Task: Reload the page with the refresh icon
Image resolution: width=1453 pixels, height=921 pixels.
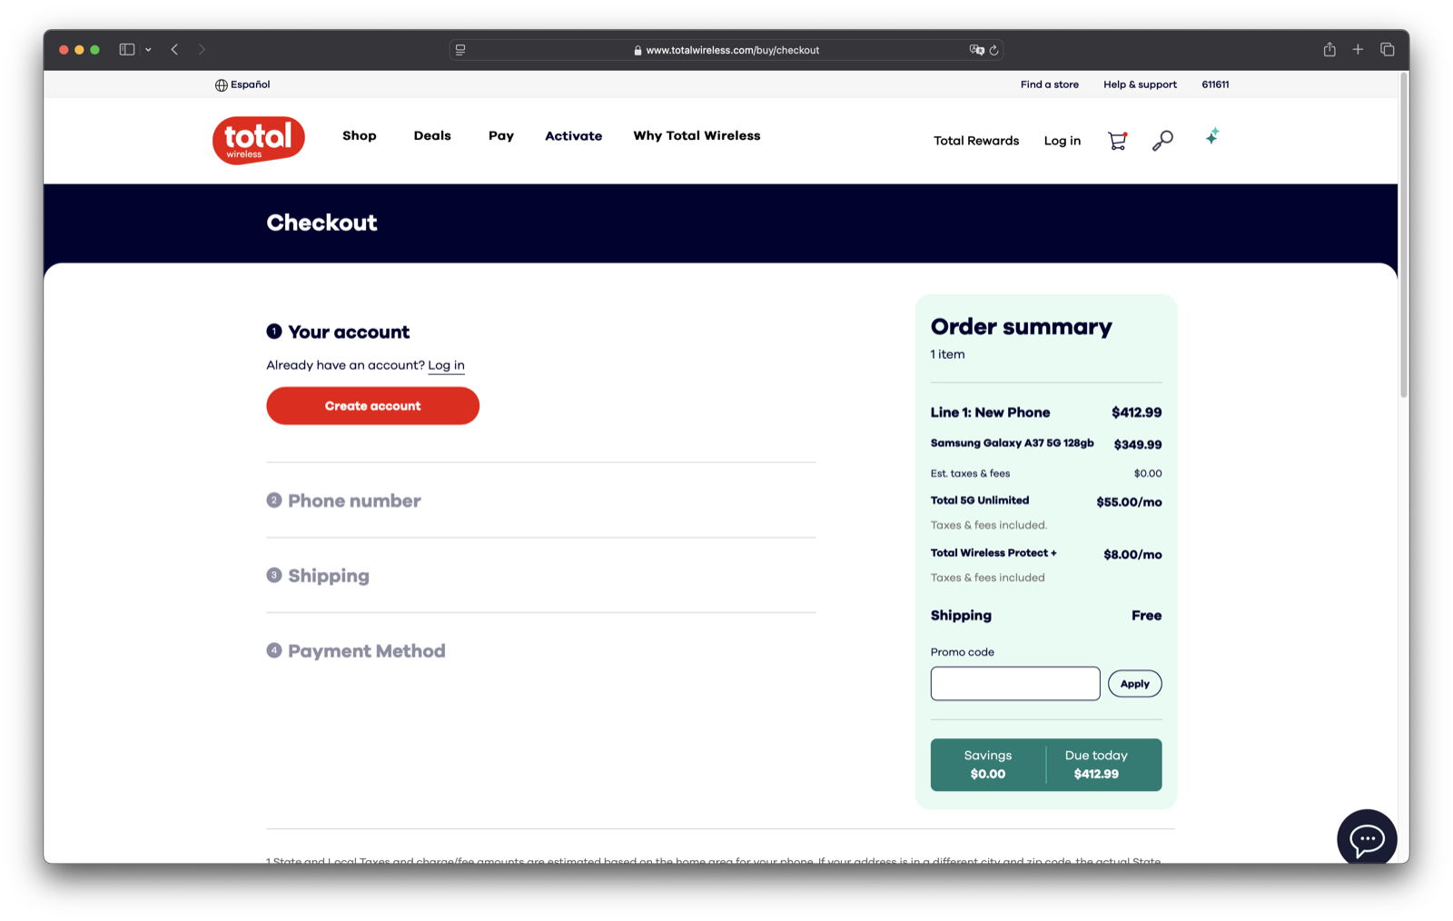Action: tap(994, 50)
